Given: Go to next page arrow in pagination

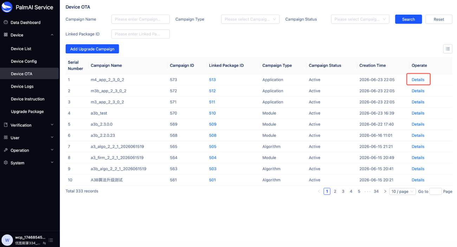Looking at the screenshot, I should coord(385,191).
